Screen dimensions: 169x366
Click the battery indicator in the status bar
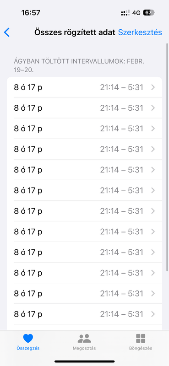pyautogui.click(x=149, y=13)
